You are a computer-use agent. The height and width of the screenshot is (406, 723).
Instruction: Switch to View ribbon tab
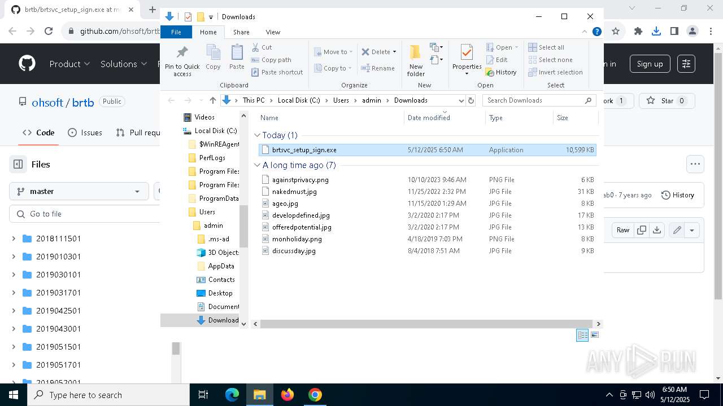pyautogui.click(x=273, y=32)
